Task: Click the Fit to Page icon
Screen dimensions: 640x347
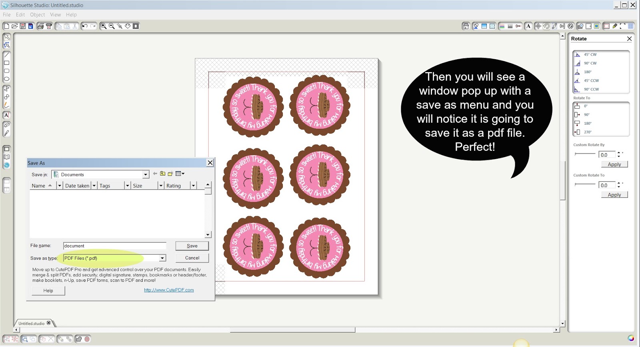Action: pyautogui.click(x=136, y=26)
